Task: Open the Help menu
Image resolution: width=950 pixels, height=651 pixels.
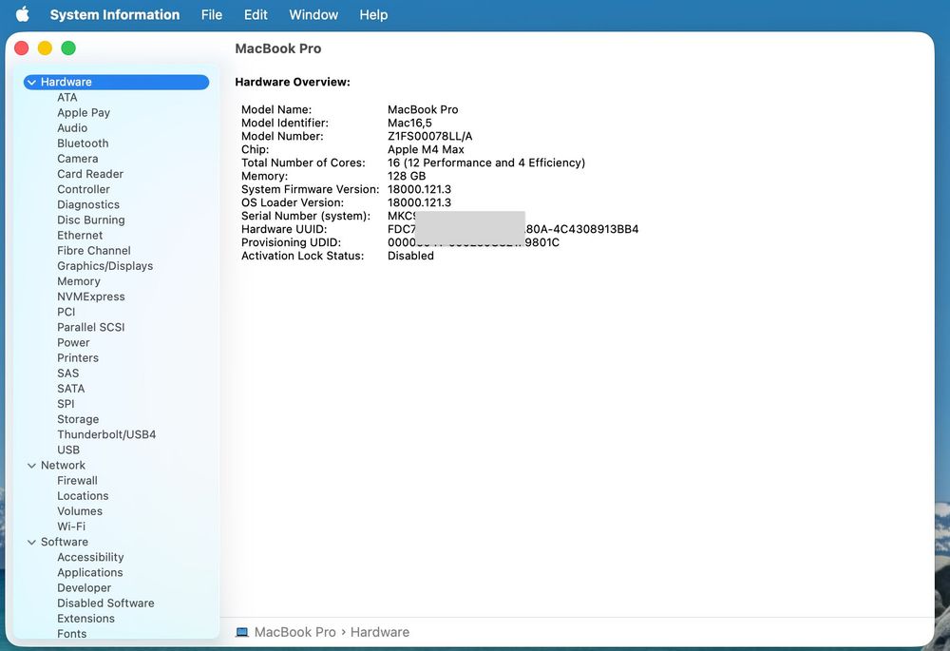Action: coord(373,14)
